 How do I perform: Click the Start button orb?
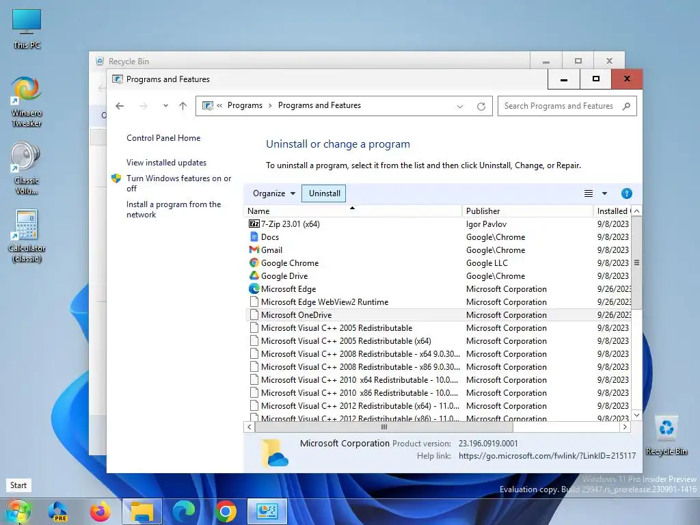[18, 511]
